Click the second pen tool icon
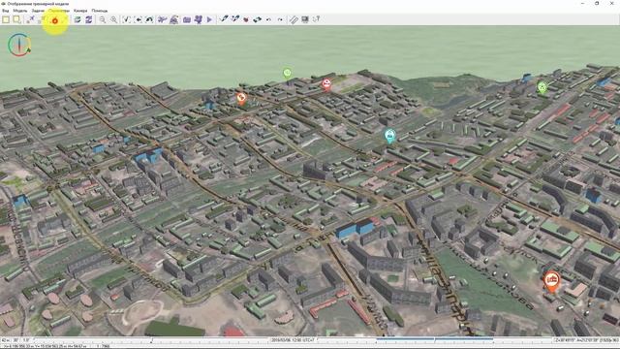Image resolution: width=620 pixels, height=349 pixels. 235,18
